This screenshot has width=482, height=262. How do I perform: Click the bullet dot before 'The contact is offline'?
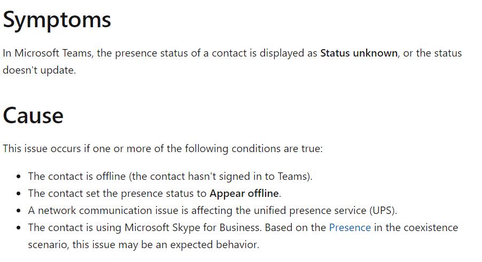[x=19, y=177]
